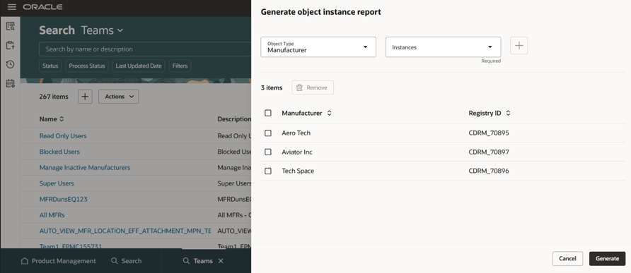Open the clipboard upload sidebar icon
The width and height of the screenshot is (631, 273).
point(10,45)
